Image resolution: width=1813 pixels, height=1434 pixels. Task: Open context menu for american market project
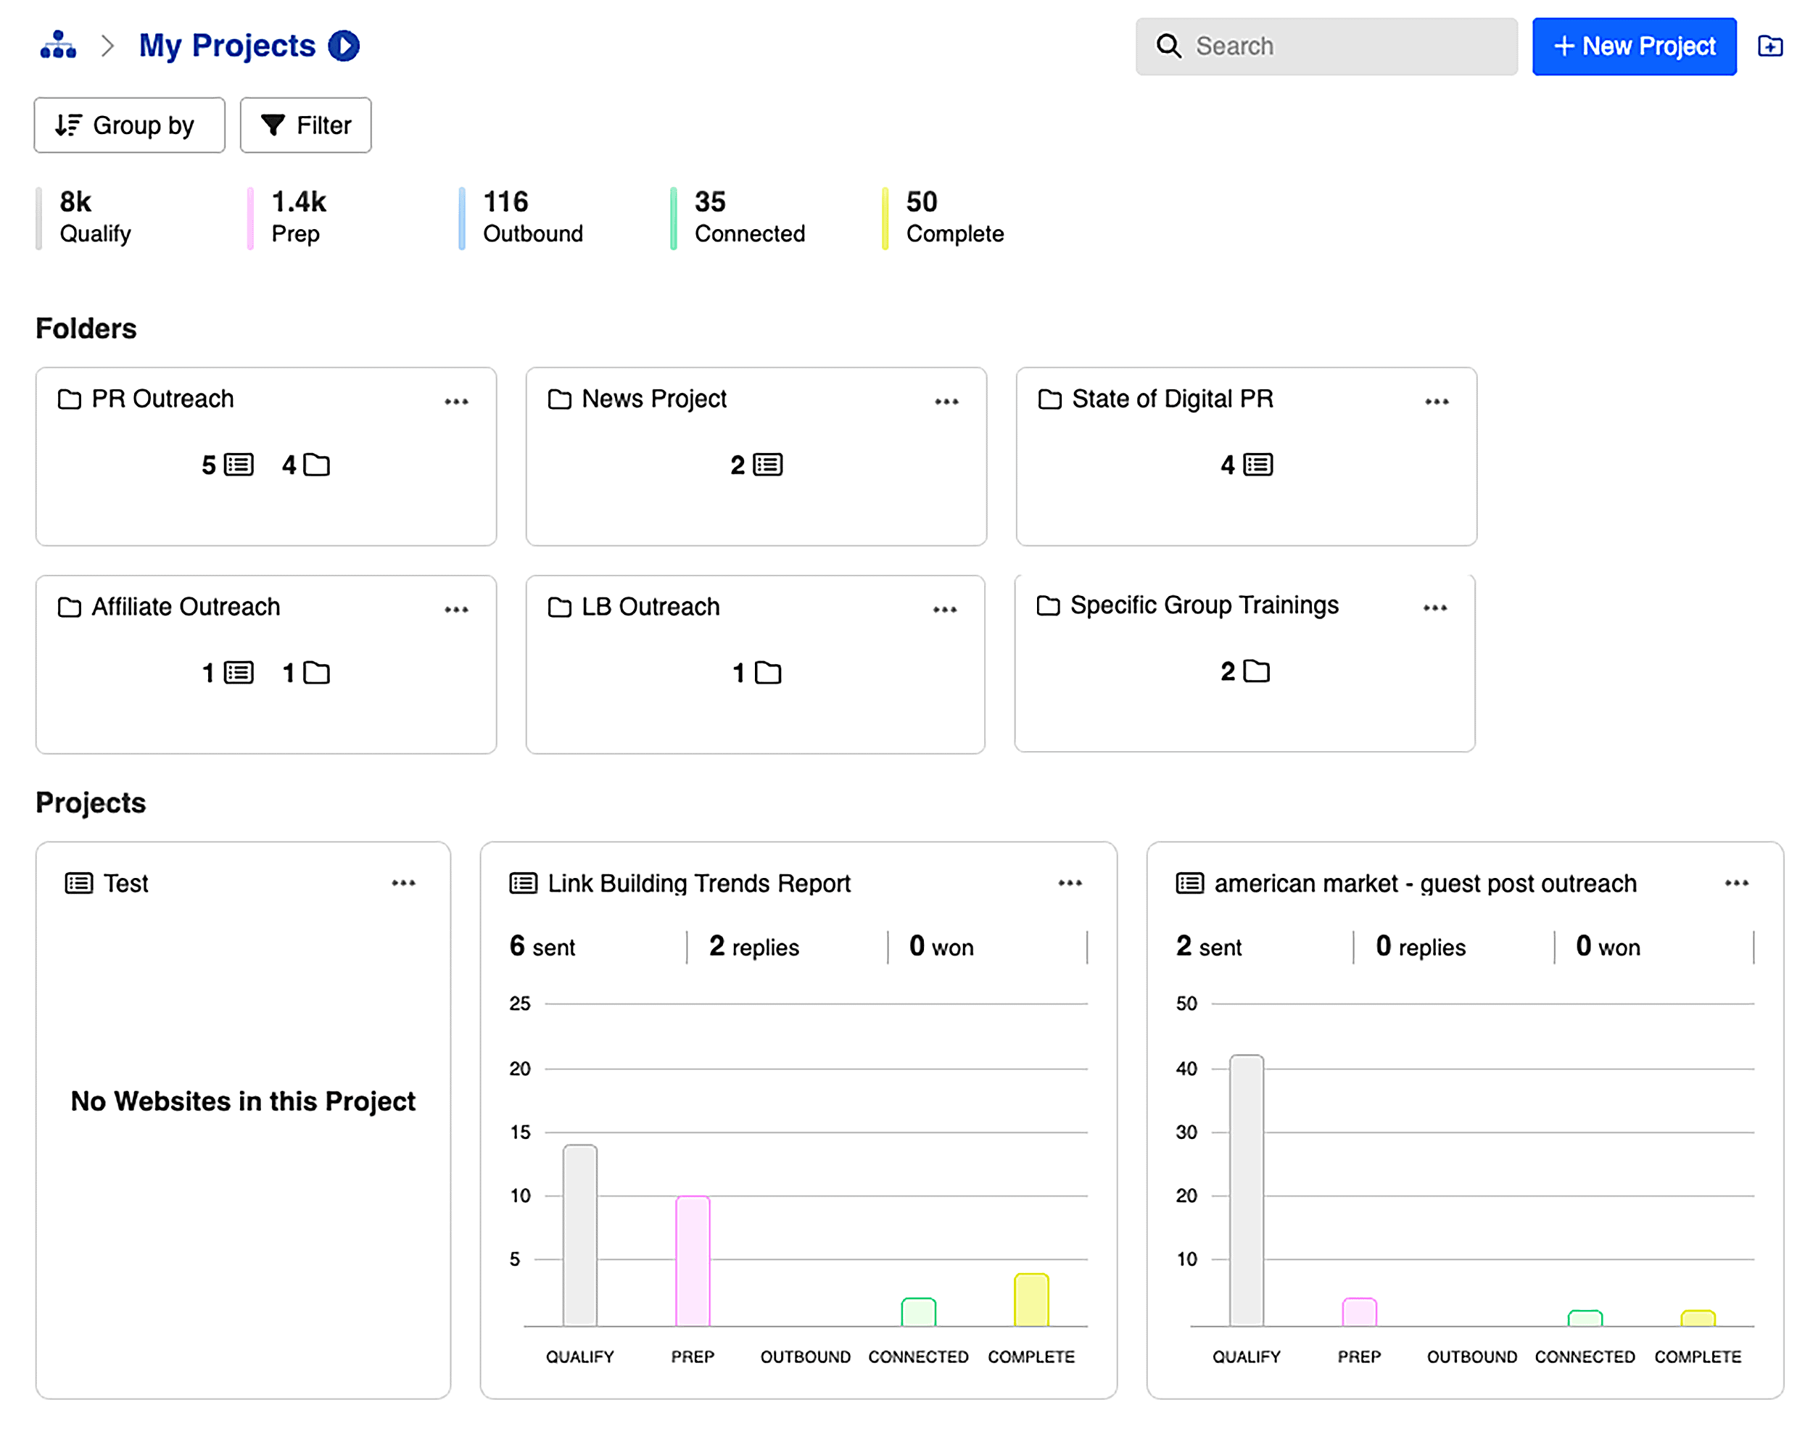coord(1737,882)
